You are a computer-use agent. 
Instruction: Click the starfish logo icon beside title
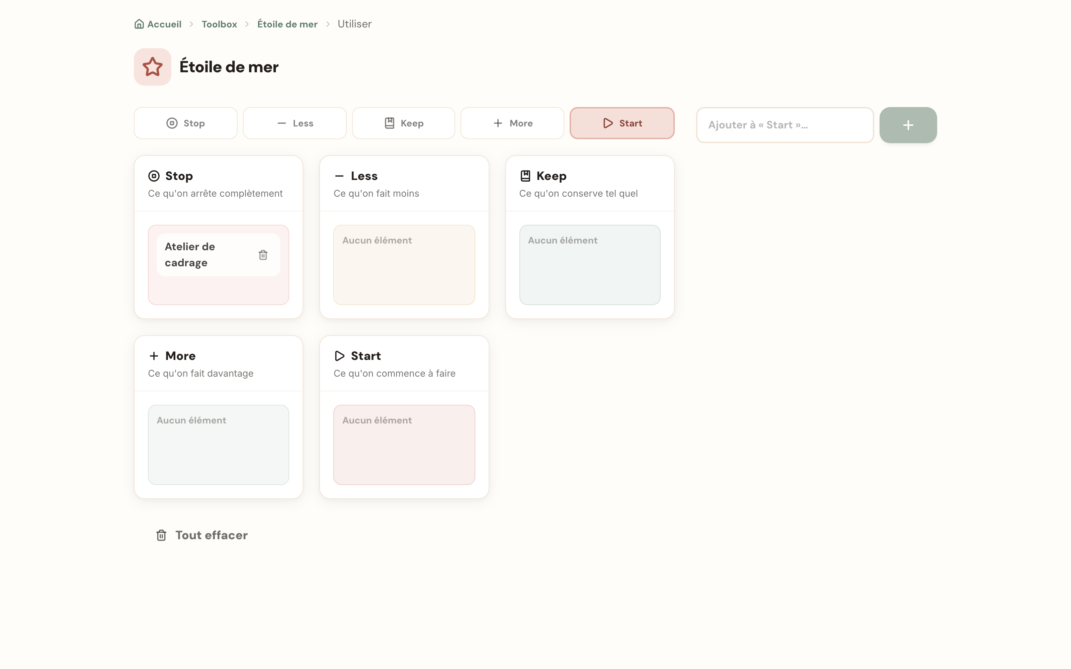coord(153,67)
